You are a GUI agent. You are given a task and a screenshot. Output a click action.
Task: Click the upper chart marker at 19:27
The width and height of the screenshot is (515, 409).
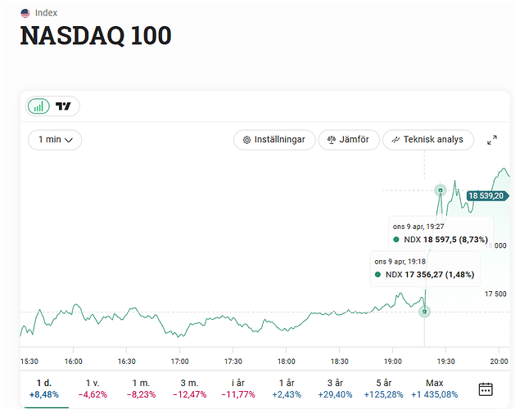coord(440,191)
